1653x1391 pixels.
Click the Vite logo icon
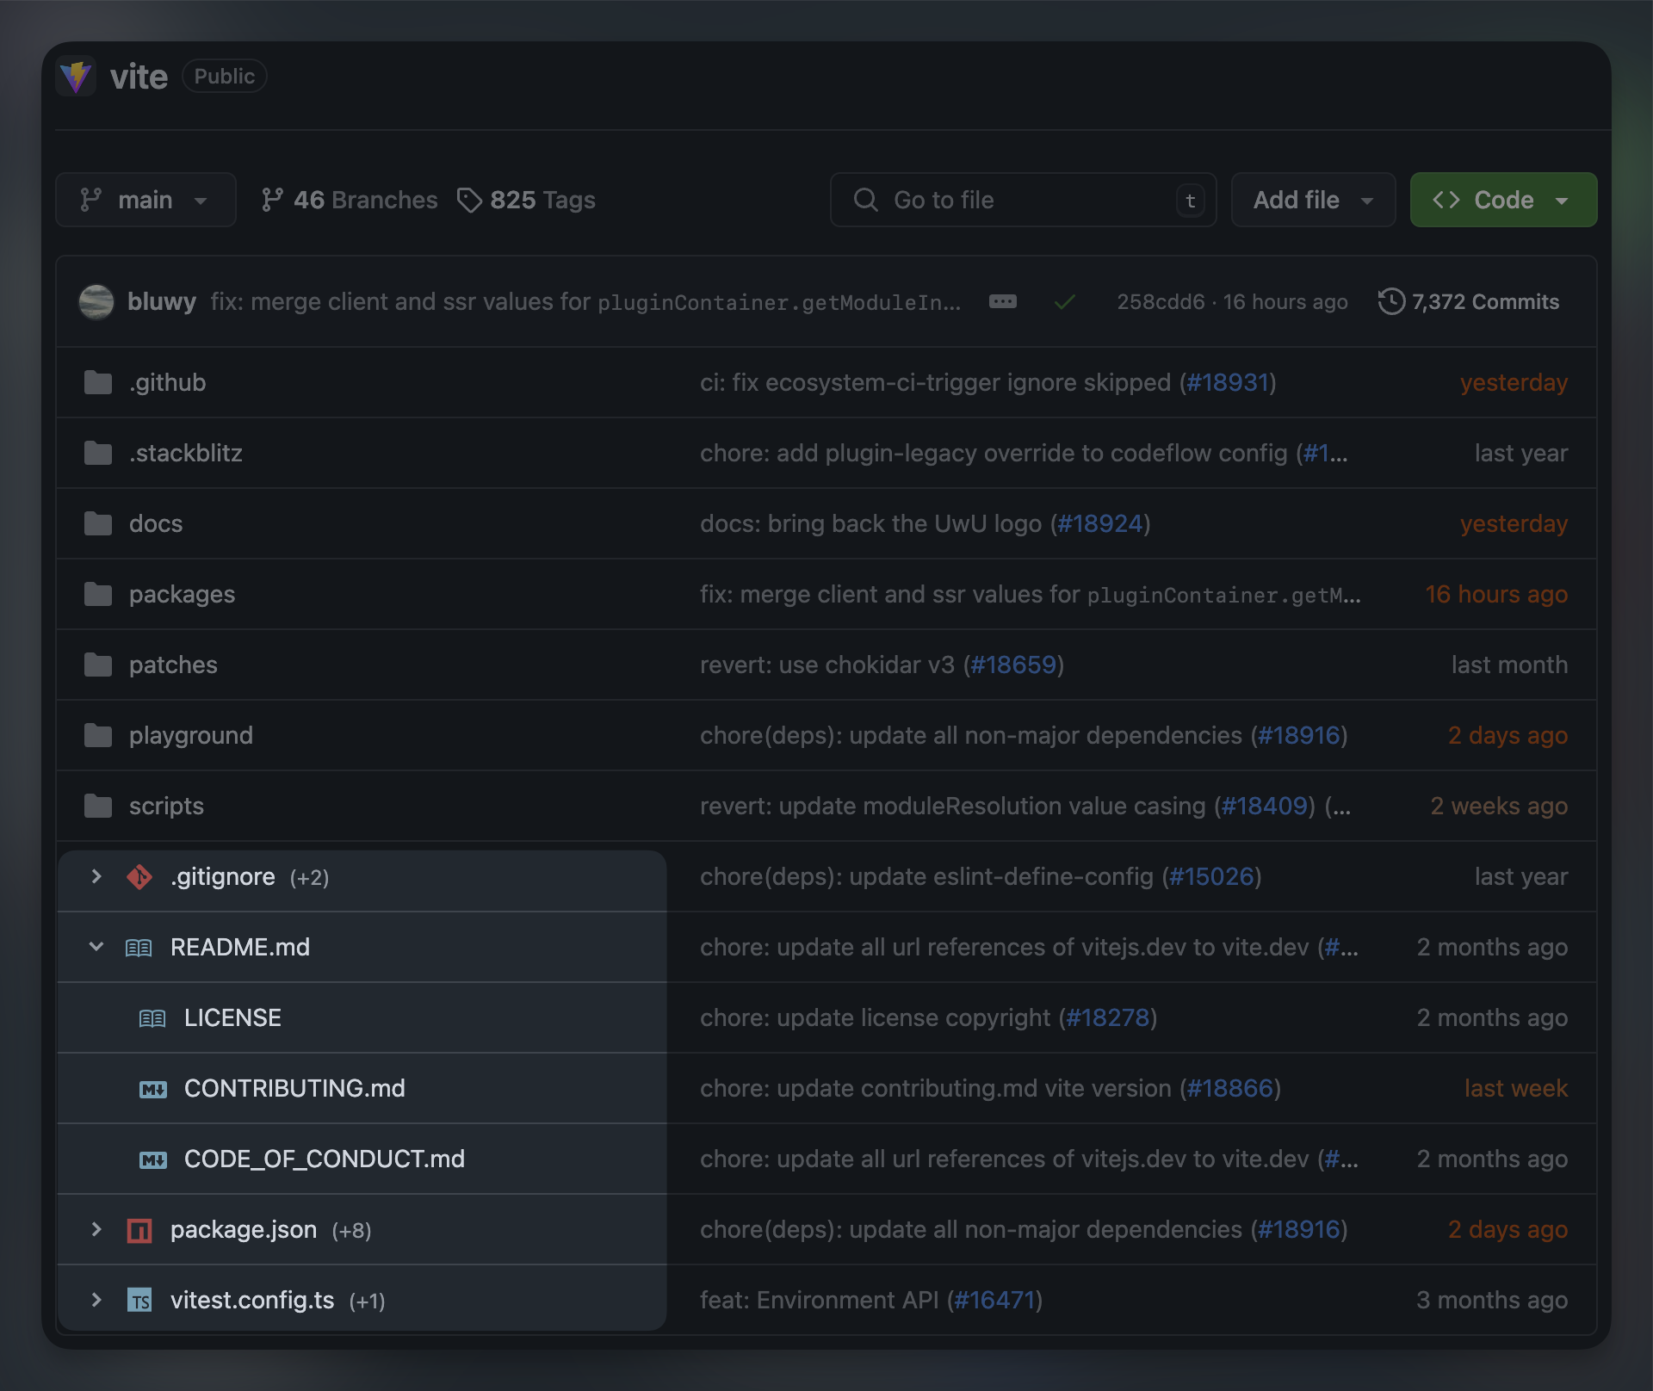tap(76, 77)
